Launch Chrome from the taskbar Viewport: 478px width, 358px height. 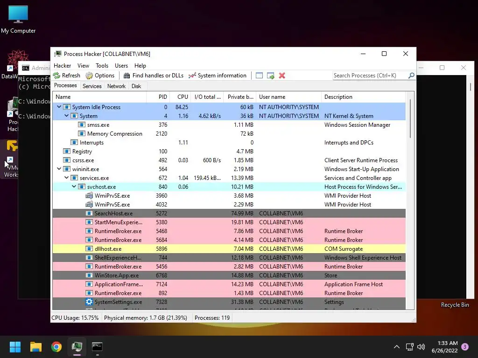(x=56, y=347)
